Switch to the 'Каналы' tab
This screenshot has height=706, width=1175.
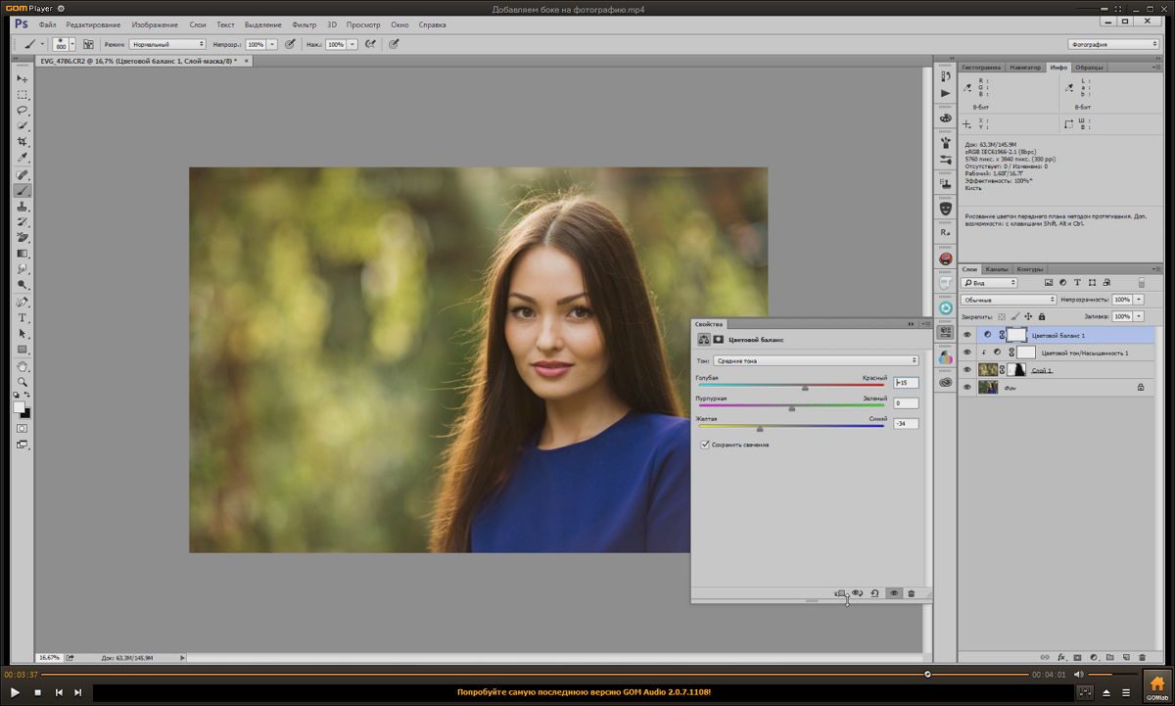997,269
